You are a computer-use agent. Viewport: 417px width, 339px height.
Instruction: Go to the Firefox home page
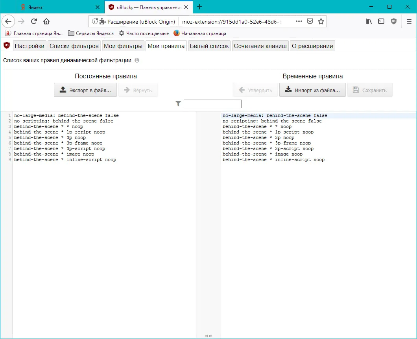point(46,21)
